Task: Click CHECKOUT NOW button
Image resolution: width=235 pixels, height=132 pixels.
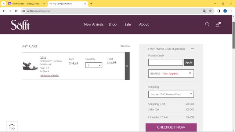Action: (171, 127)
